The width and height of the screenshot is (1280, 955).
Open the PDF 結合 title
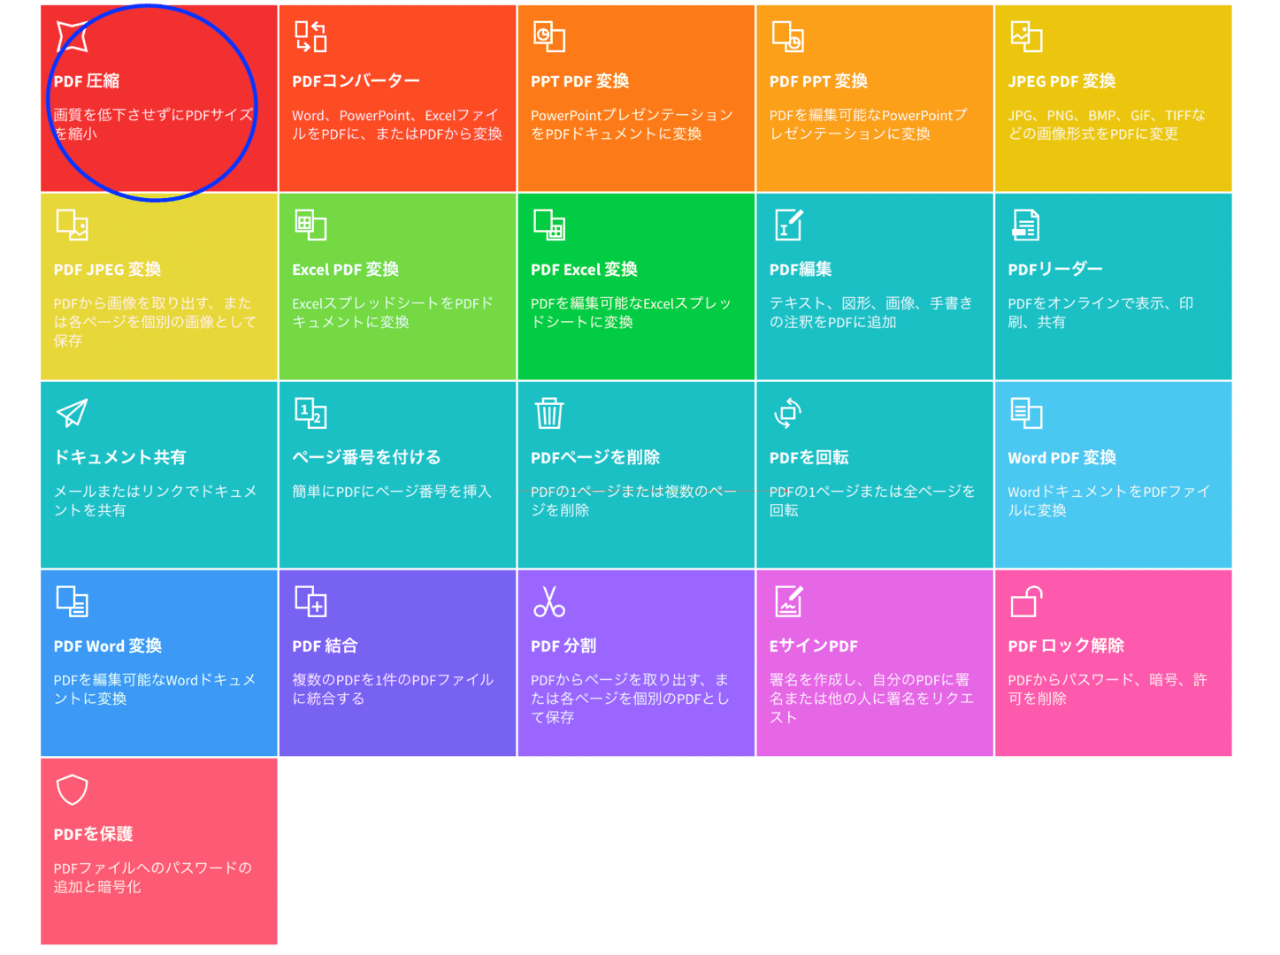tap(325, 646)
